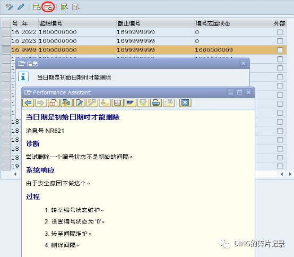Click the 外部 column header

280,23
